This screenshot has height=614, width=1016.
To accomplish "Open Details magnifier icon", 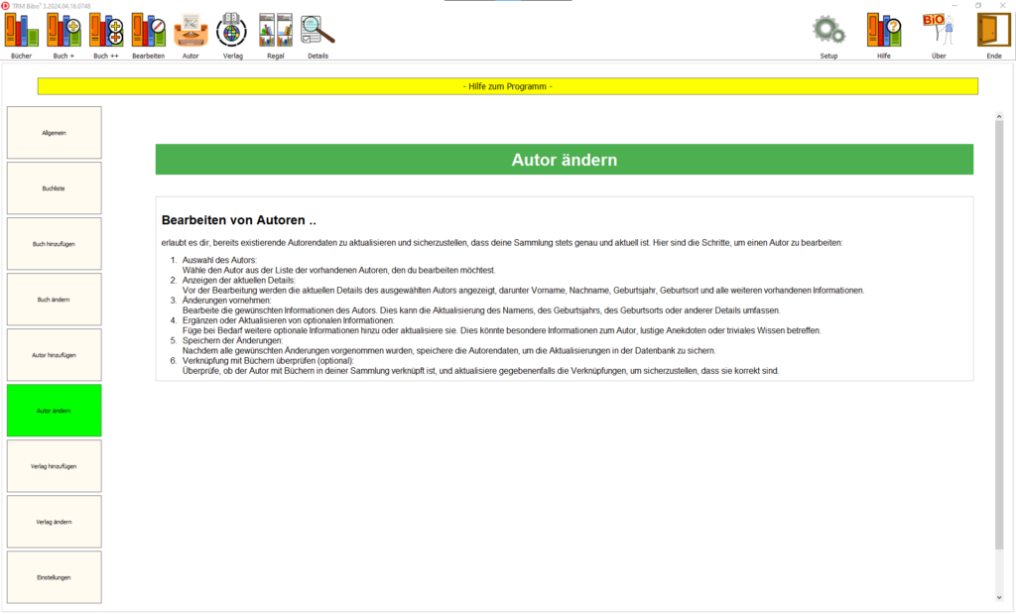I will pyautogui.click(x=317, y=31).
